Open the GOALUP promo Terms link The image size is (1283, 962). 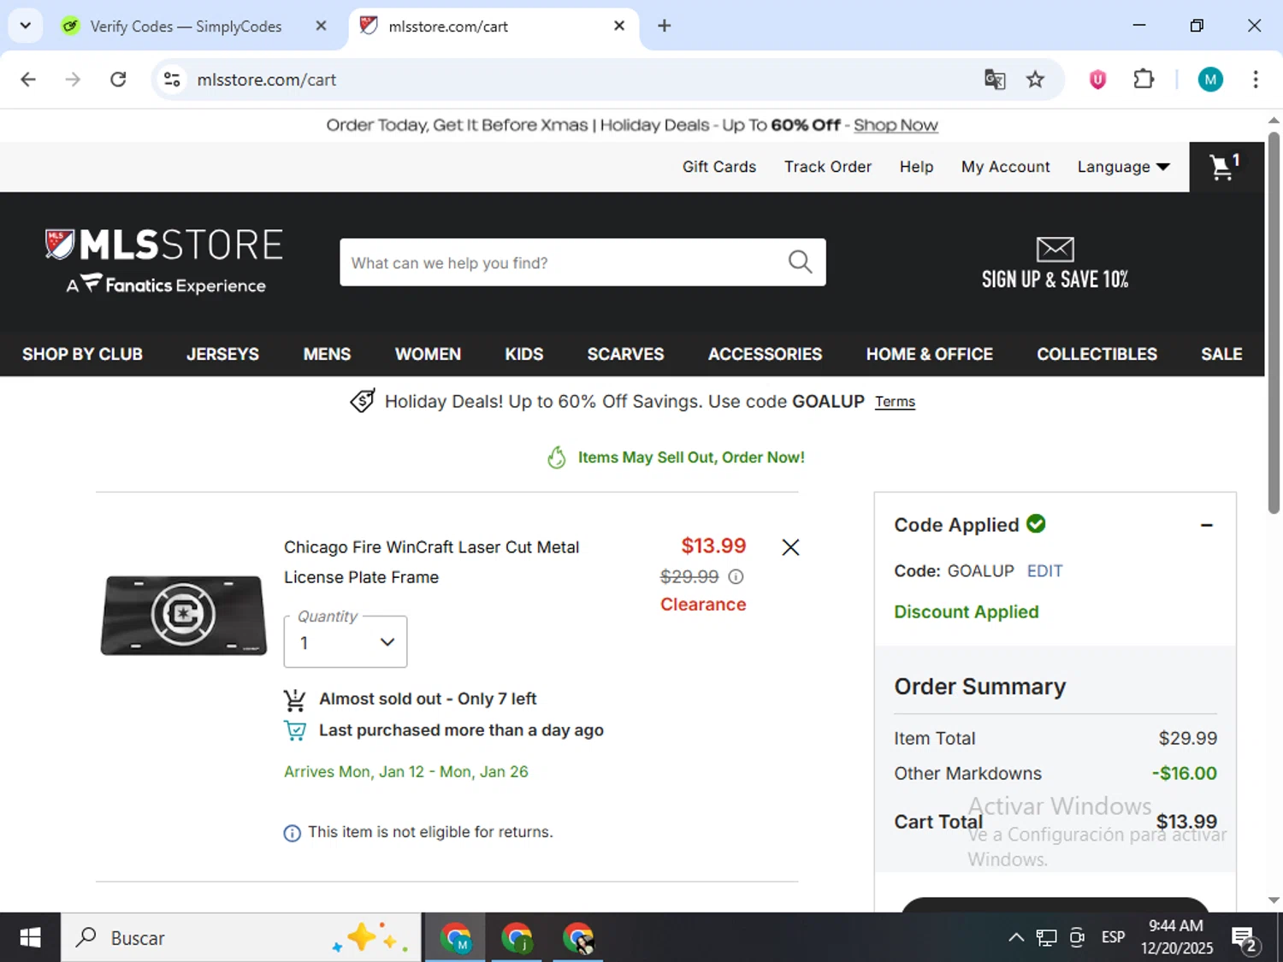895,402
